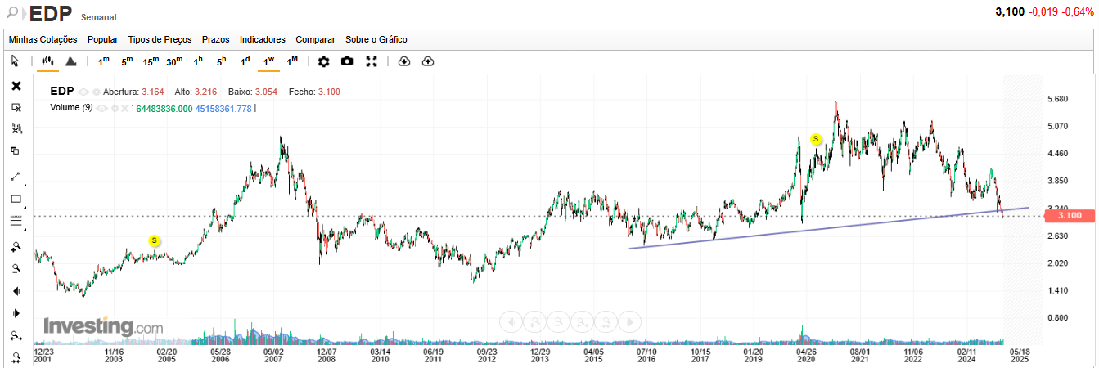1099x368 pixels.
Task: Switch to candlestick chart type
Action: (x=47, y=61)
